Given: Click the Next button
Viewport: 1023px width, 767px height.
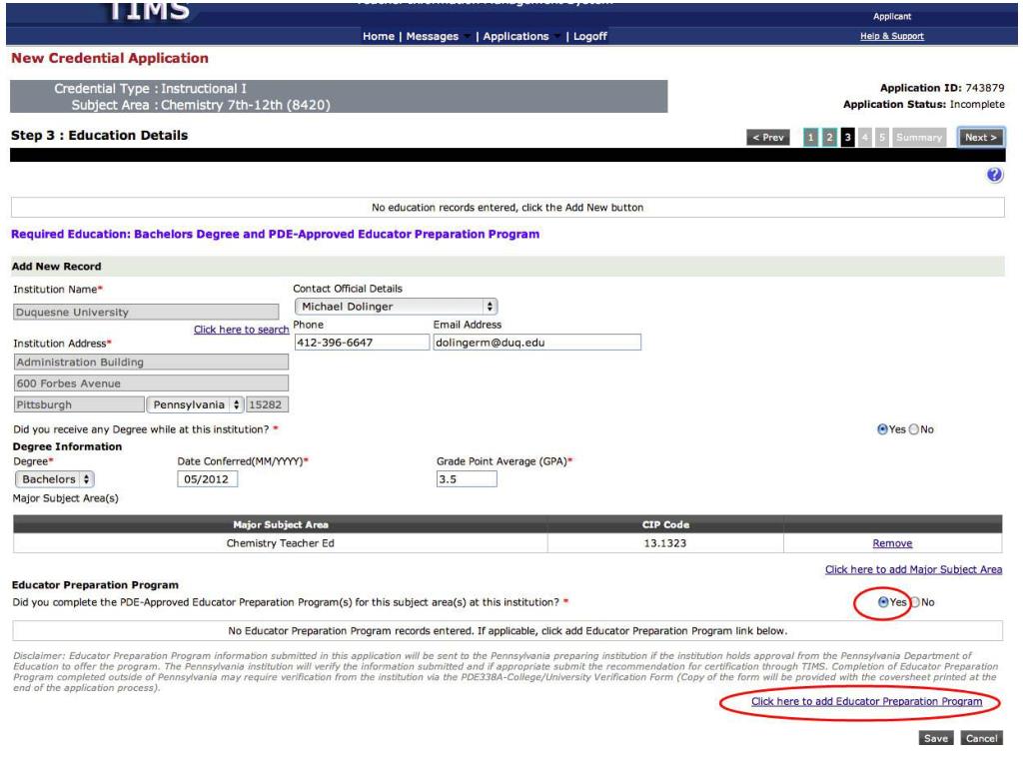Looking at the screenshot, I should (981, 137).
